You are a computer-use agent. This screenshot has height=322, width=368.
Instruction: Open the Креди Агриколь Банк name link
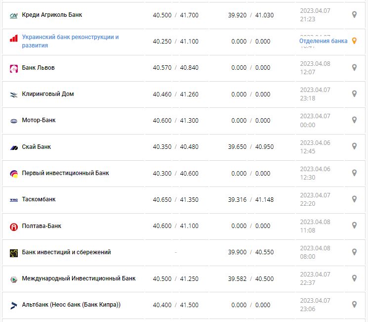coord(52,15)
